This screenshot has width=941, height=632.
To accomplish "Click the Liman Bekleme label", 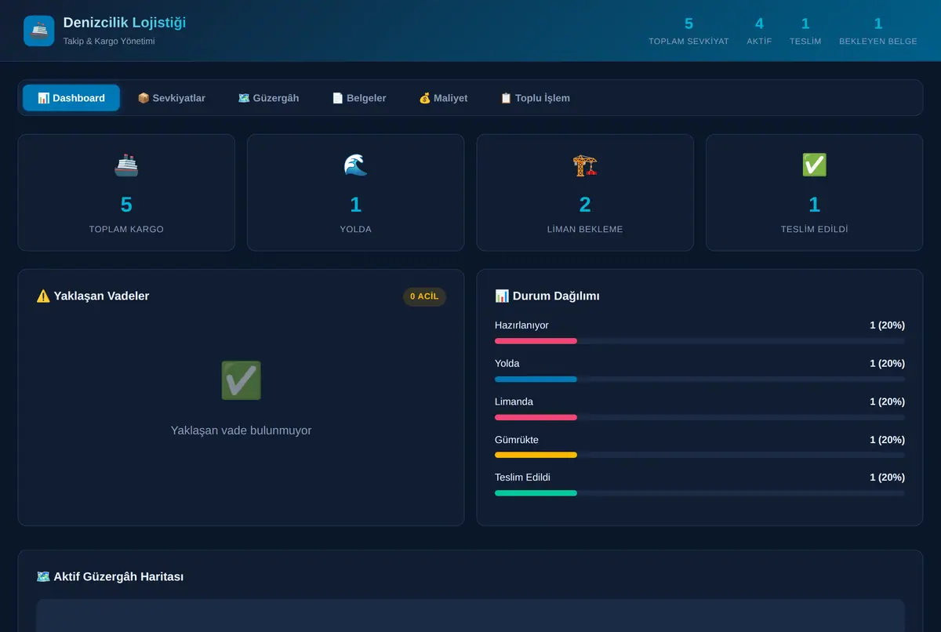I will (585, 229).
